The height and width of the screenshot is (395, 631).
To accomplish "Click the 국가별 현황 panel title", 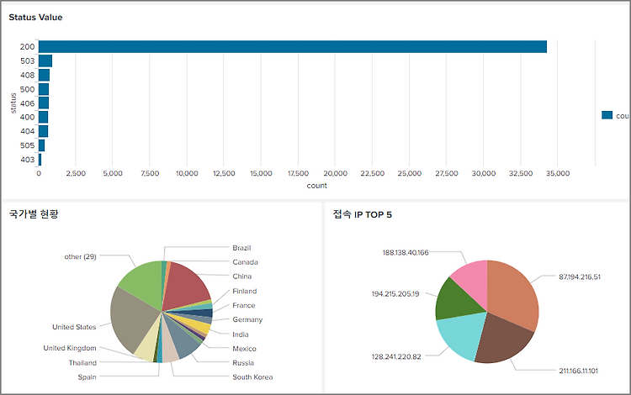I will 34,213.
